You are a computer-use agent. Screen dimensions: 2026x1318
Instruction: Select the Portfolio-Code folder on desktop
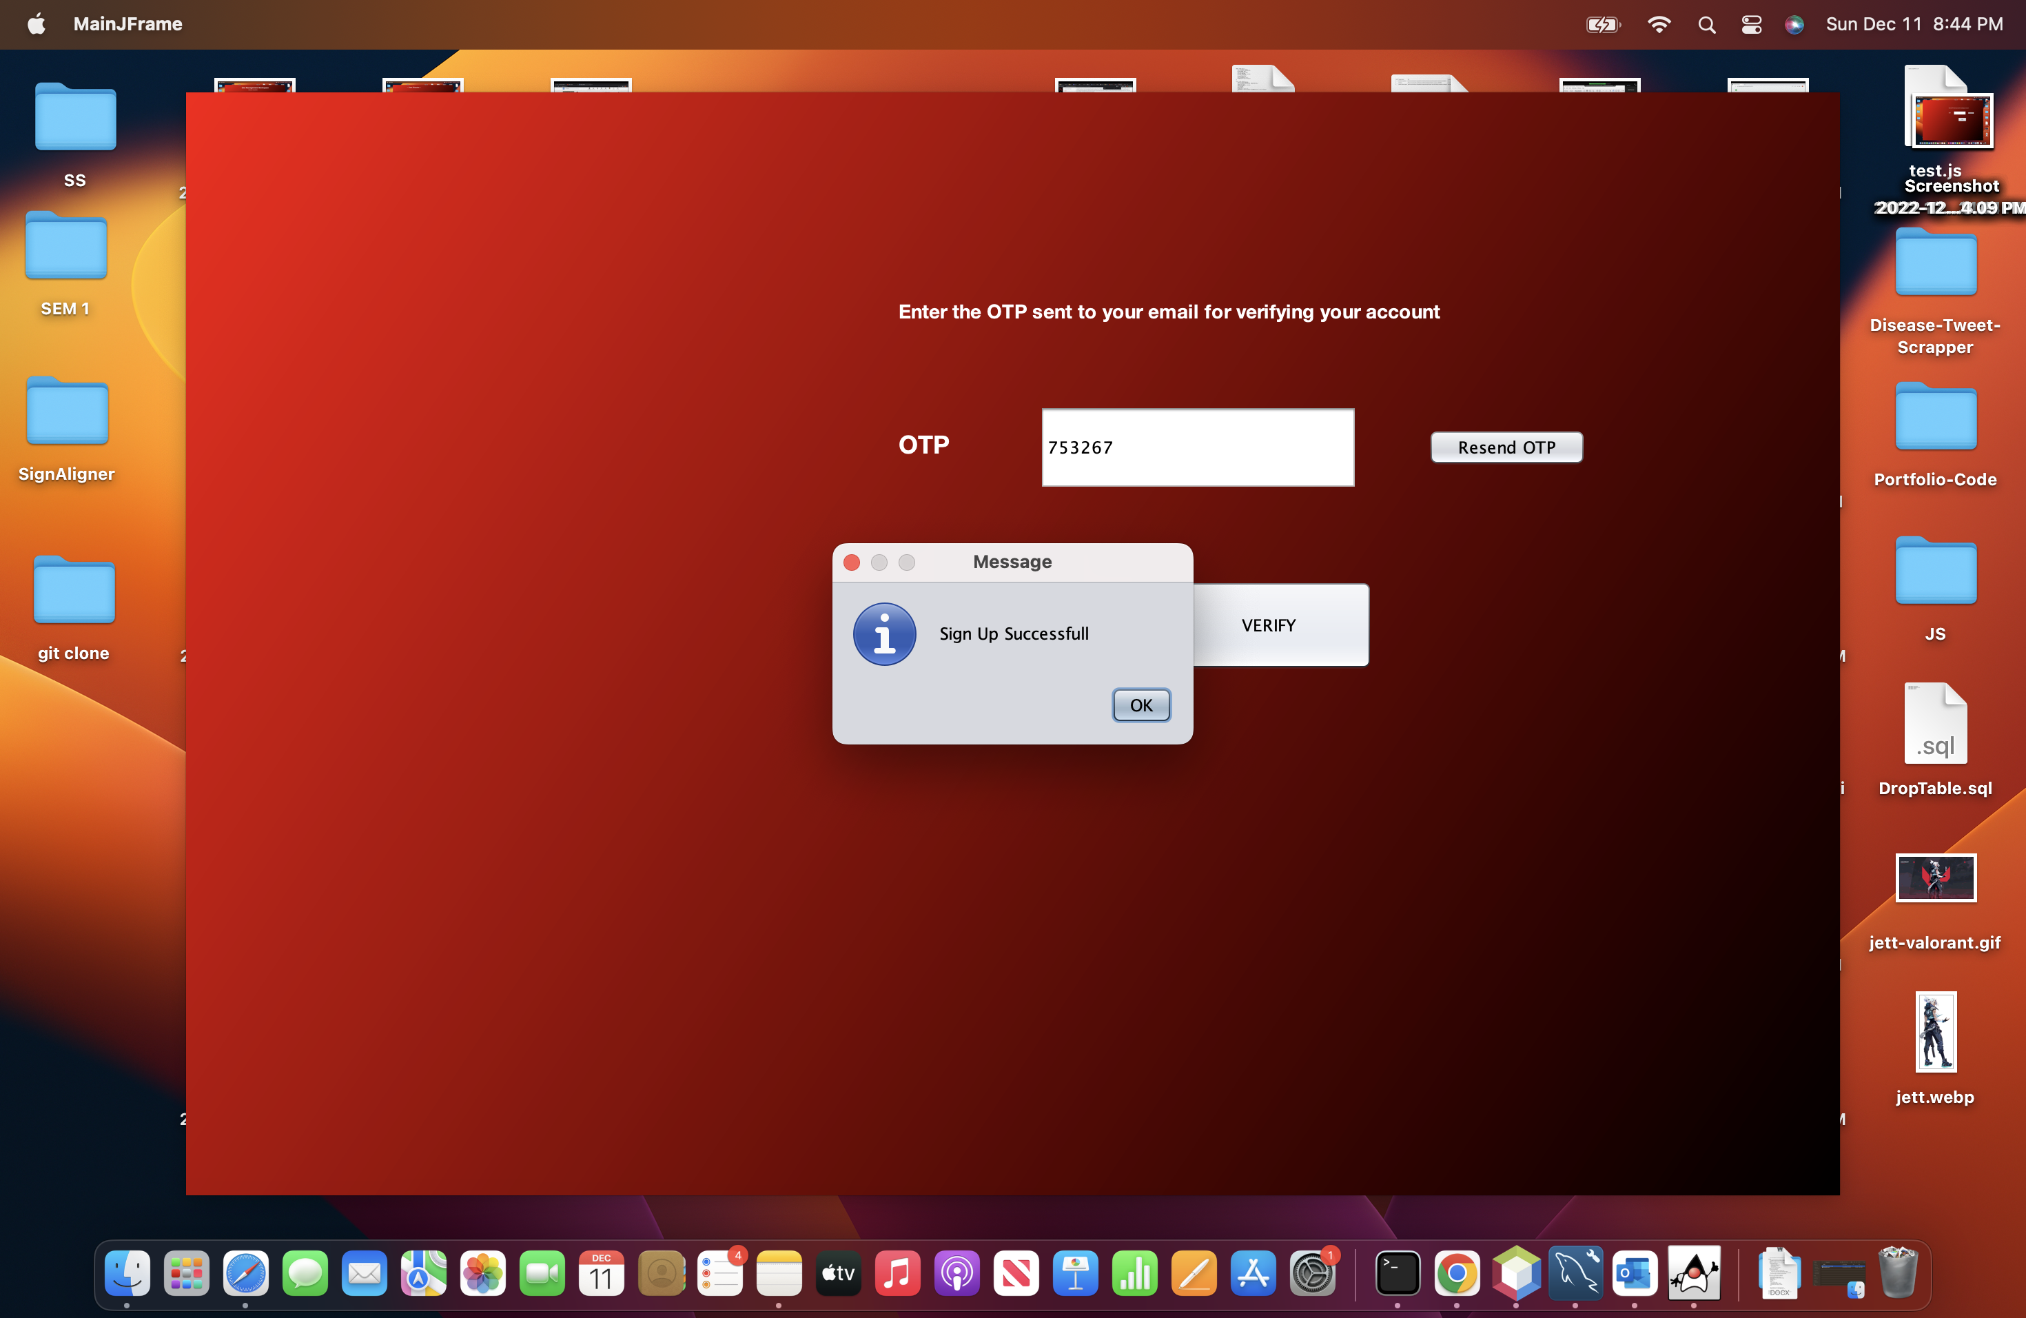[x=1935, y=417]
